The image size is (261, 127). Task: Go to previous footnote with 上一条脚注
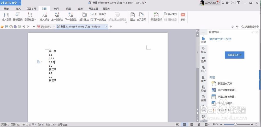[x=57, y=17]
